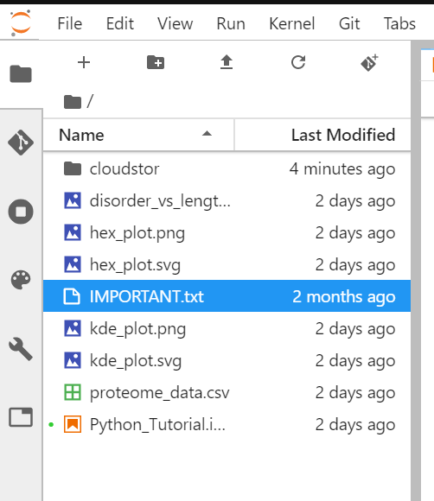Click image icon beside hex_plot.png
The width and height of the screenshot is (434, 501).
73,232
